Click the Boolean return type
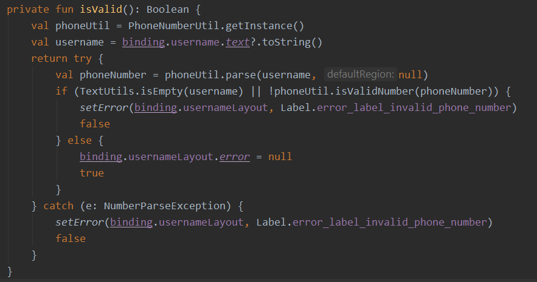 coord(167,9)
